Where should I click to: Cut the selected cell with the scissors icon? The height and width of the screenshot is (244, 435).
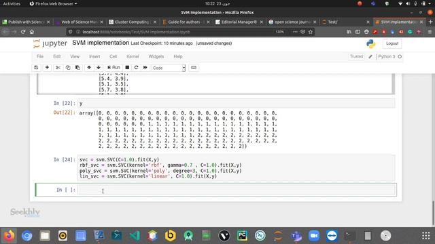tap(58, 68)
